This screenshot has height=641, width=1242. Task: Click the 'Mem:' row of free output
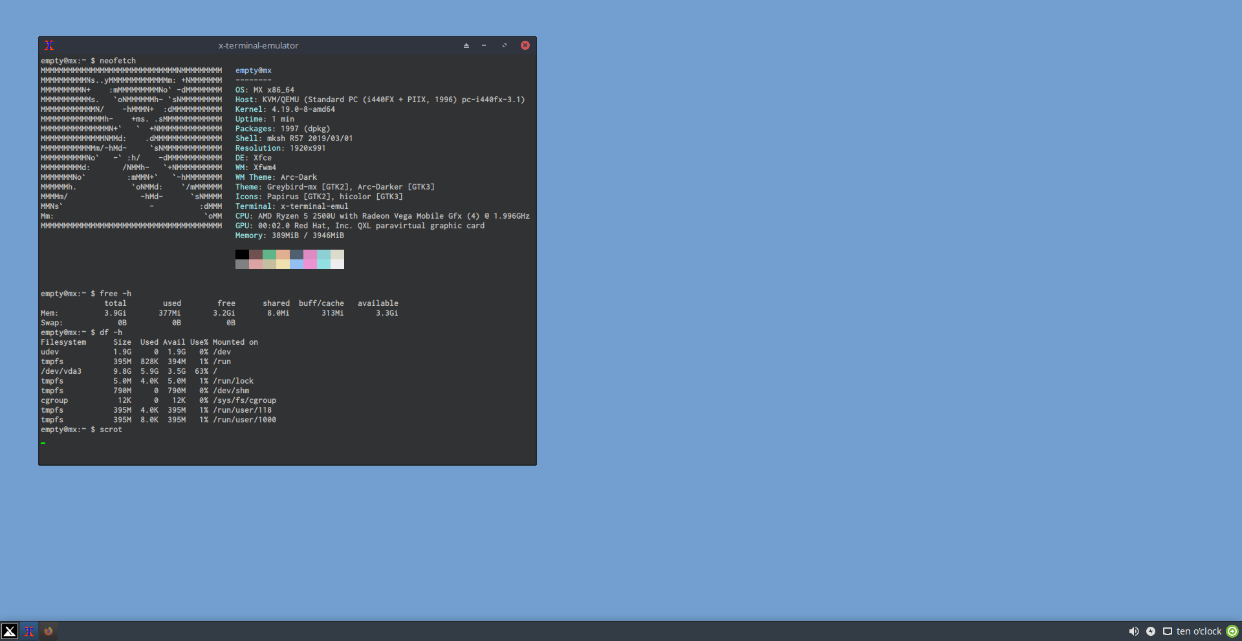[219, 313]
